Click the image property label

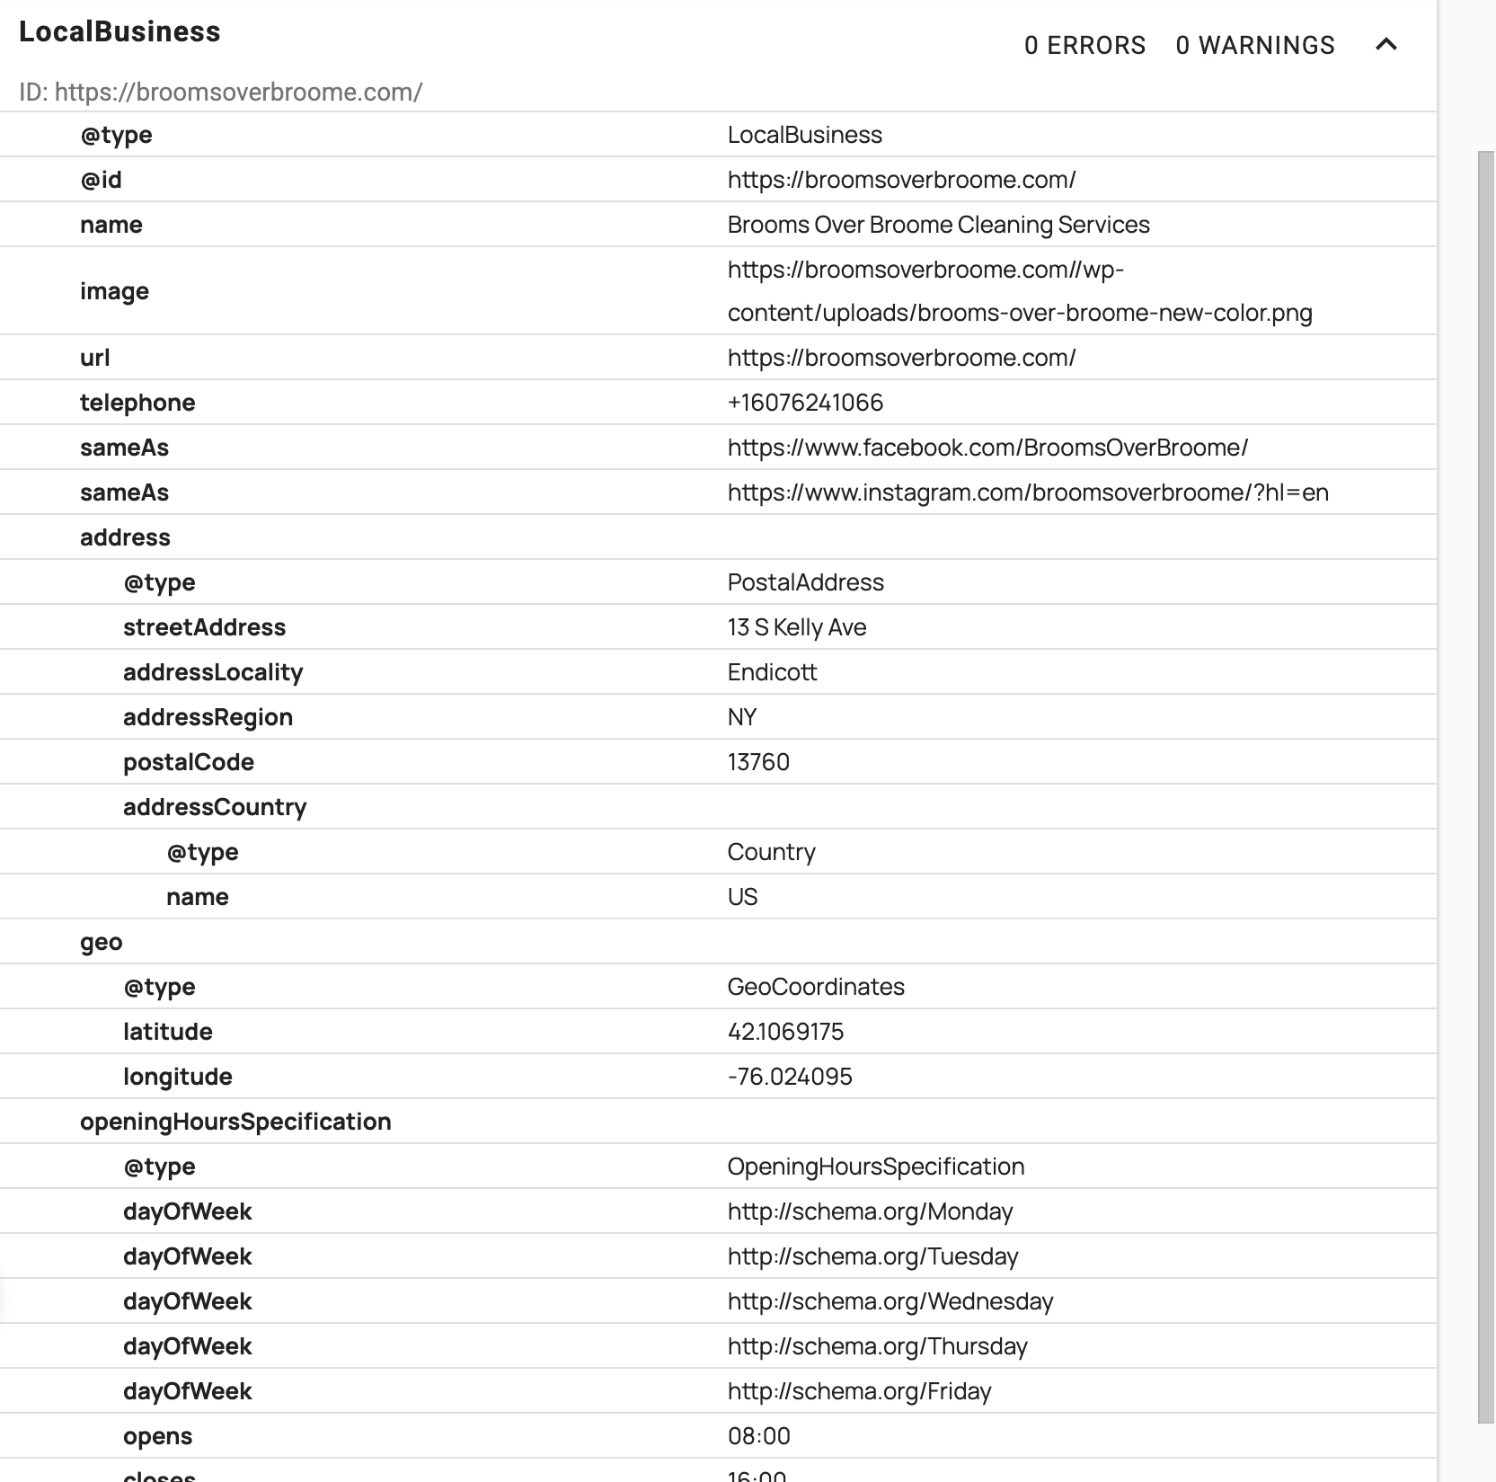point(114,291)
